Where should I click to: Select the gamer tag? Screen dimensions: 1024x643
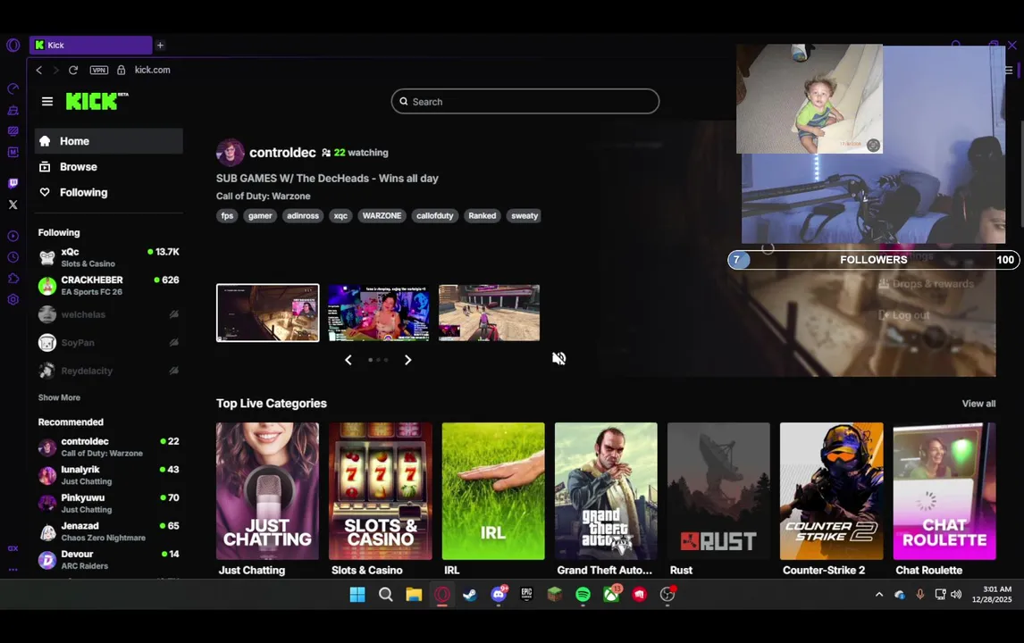[x=260, y=215]
